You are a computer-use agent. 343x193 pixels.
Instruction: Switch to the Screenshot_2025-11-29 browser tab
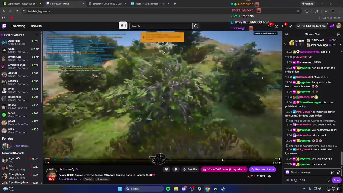pyautogui.click(x=107, y=4)
